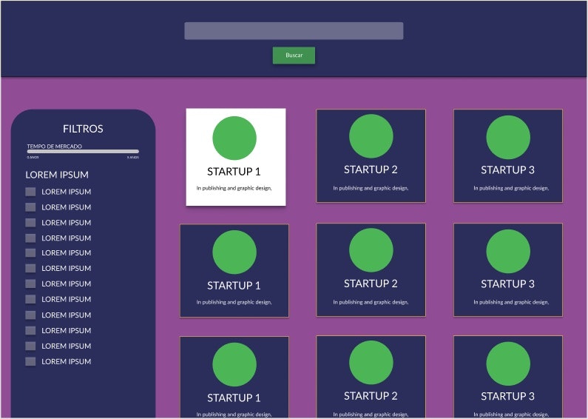
Task: Click green circle logo of second-row STARTUP 1
Action: pyautogui.click(x=234, y=252)
